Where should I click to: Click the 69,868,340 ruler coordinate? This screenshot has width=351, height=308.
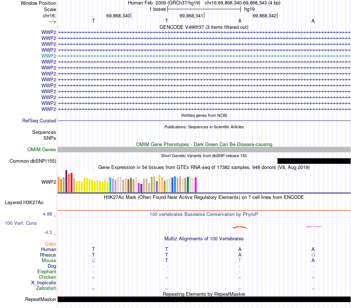[x=118, y=16]
